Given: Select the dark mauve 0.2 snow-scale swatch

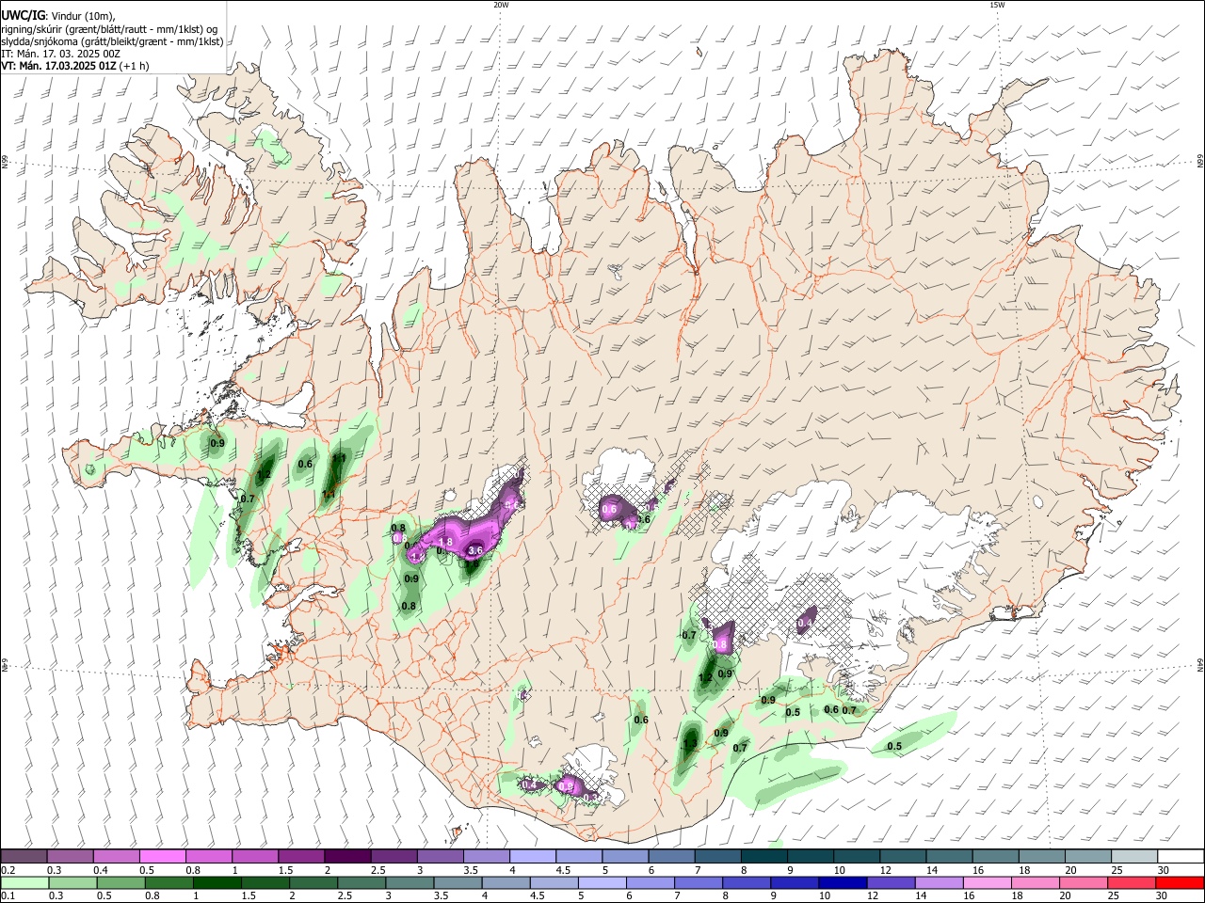Looking at the screenshot, I should click(x=24, y=857).
